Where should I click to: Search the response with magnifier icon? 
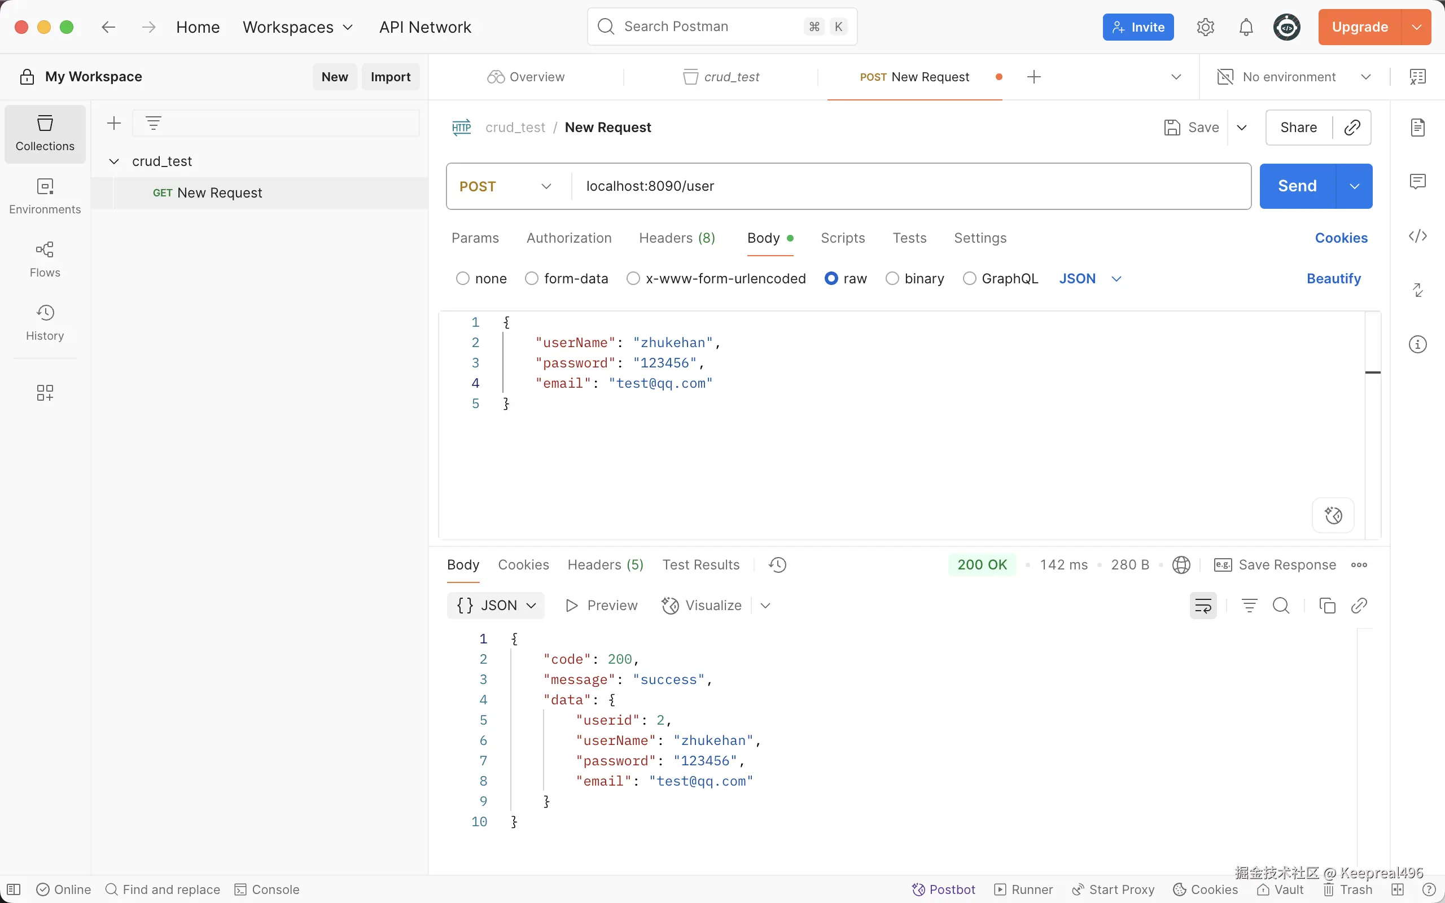point(1281,606)
